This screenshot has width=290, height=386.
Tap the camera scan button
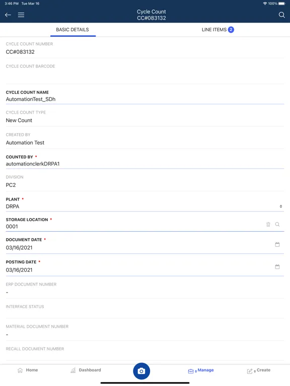pos(141,371)
